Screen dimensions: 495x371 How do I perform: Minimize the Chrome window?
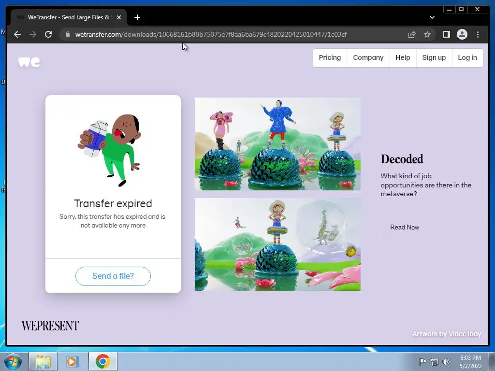click(x=449, y=10)
